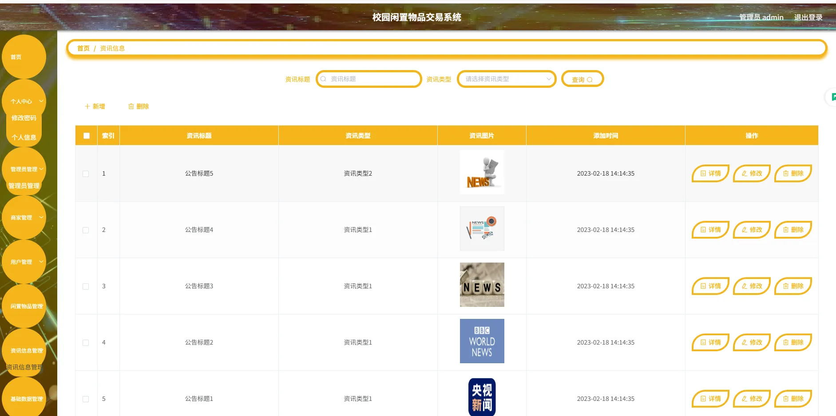Expand the 个人中心 submenu chevron
Image resolution: width=836 pixels, height=416 pixels.
point(40,101)
